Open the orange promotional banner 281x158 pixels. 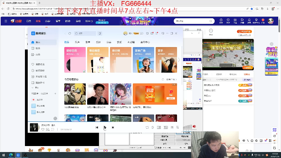coord(155,94)
